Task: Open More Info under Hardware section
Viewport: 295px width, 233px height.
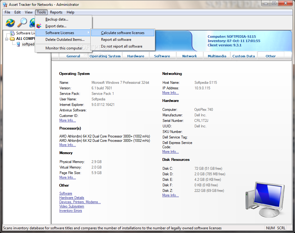Action: [171, 152]
